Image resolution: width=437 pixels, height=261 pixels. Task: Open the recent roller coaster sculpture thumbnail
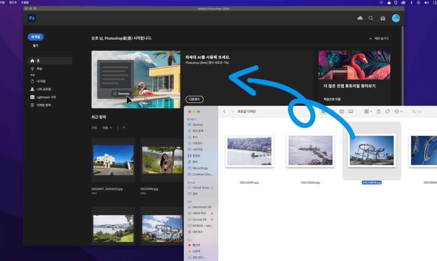162,228
